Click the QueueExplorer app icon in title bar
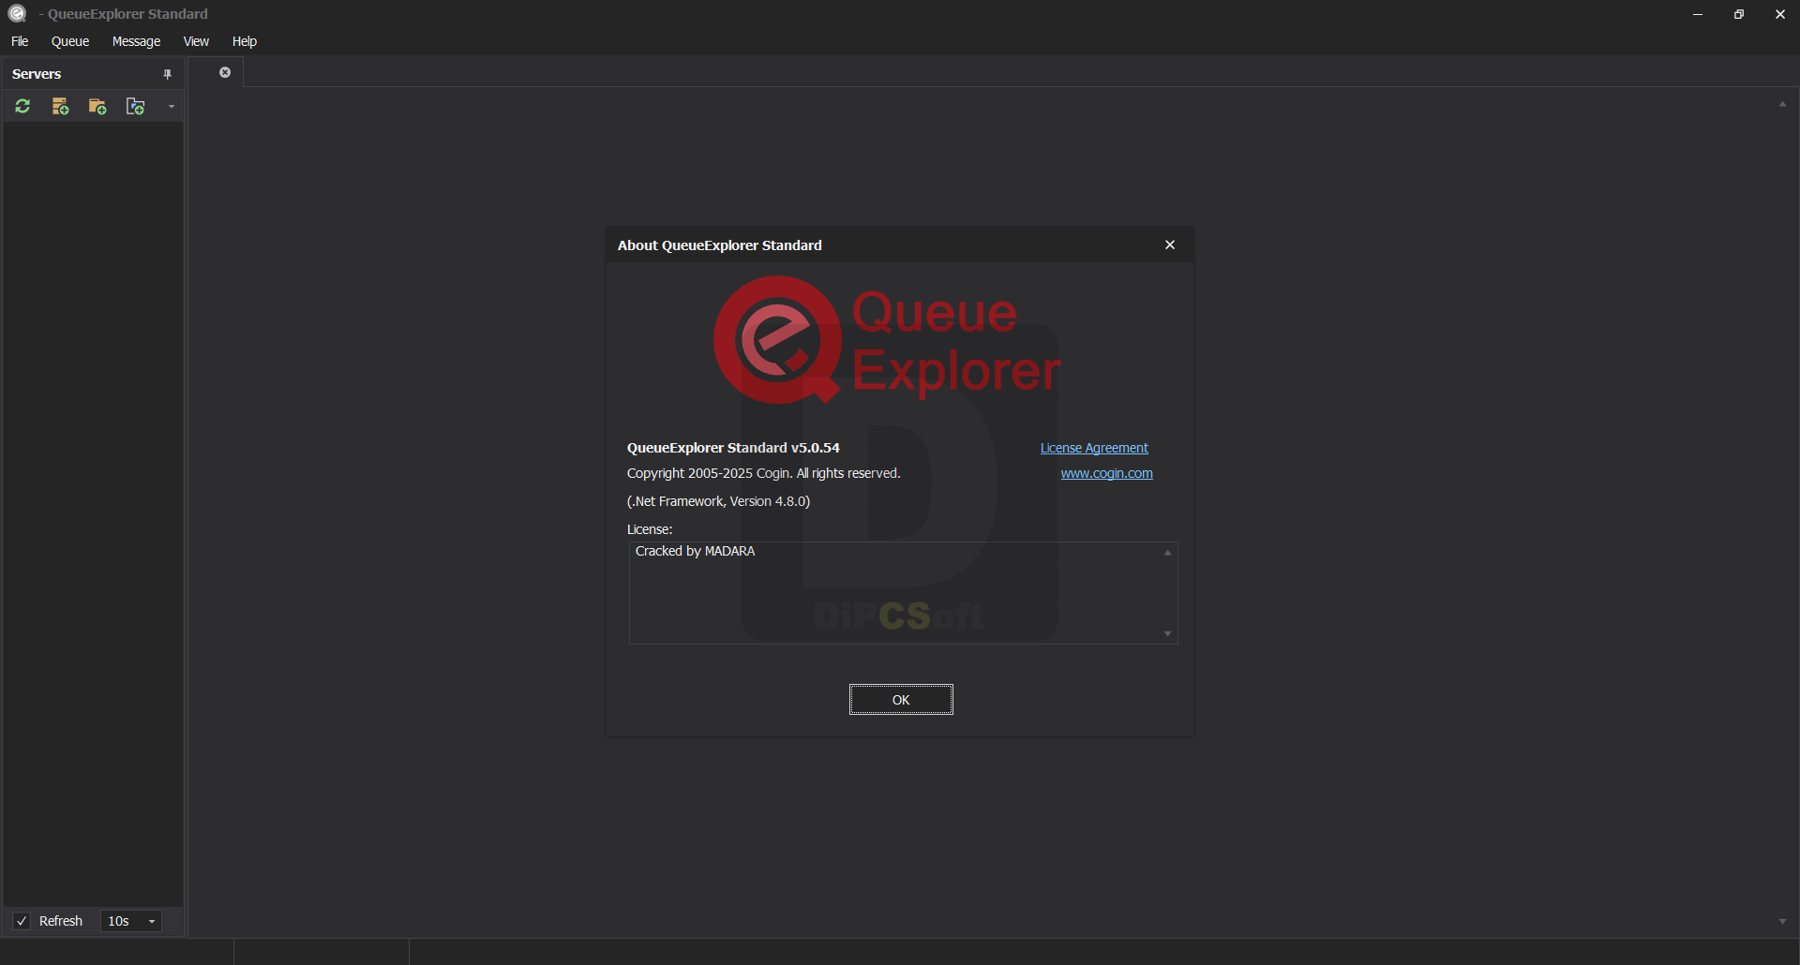Viewport: 1800px width, 965px height. pyautogui.click(x=17, y=13)
